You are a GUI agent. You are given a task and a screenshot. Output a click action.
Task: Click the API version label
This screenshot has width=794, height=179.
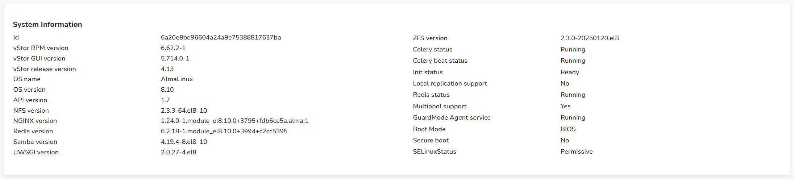coord(30,100)
